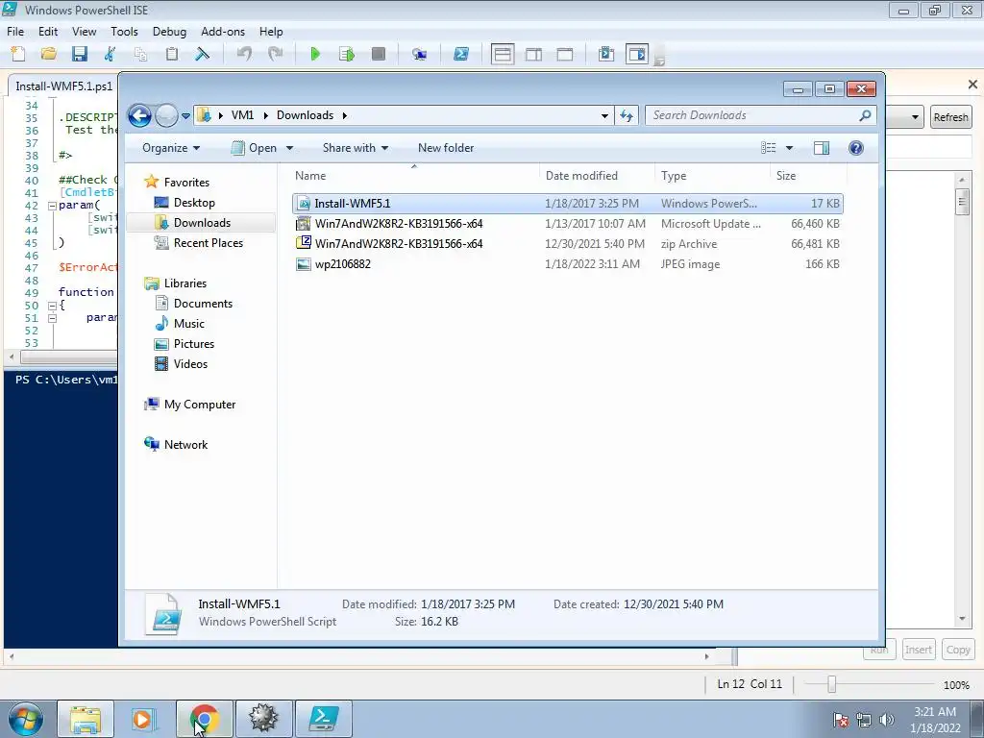Click the Redo arrow in ISE toolbar
This screenshot has width=984, height=738.
pyautogui.click(x=275, y=54)
